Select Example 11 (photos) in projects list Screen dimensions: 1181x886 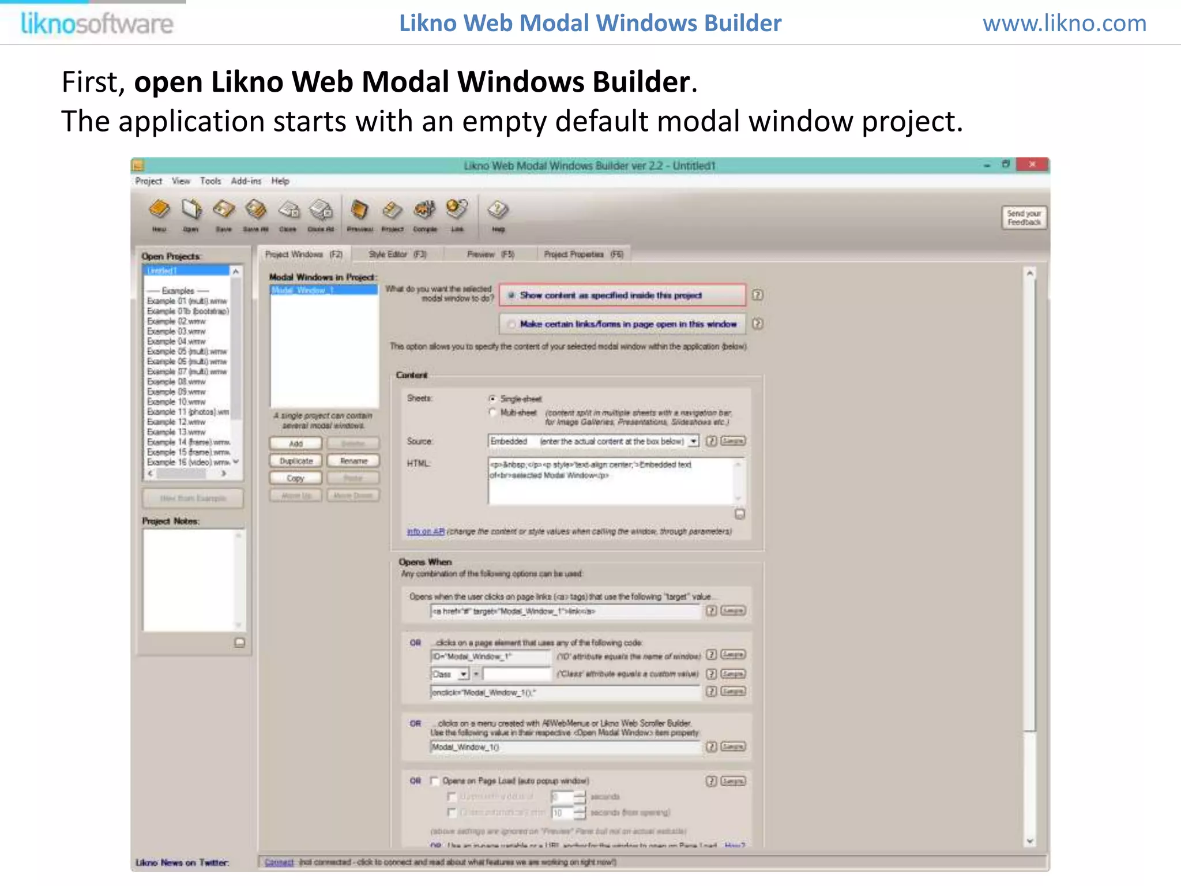pos(188,412)
